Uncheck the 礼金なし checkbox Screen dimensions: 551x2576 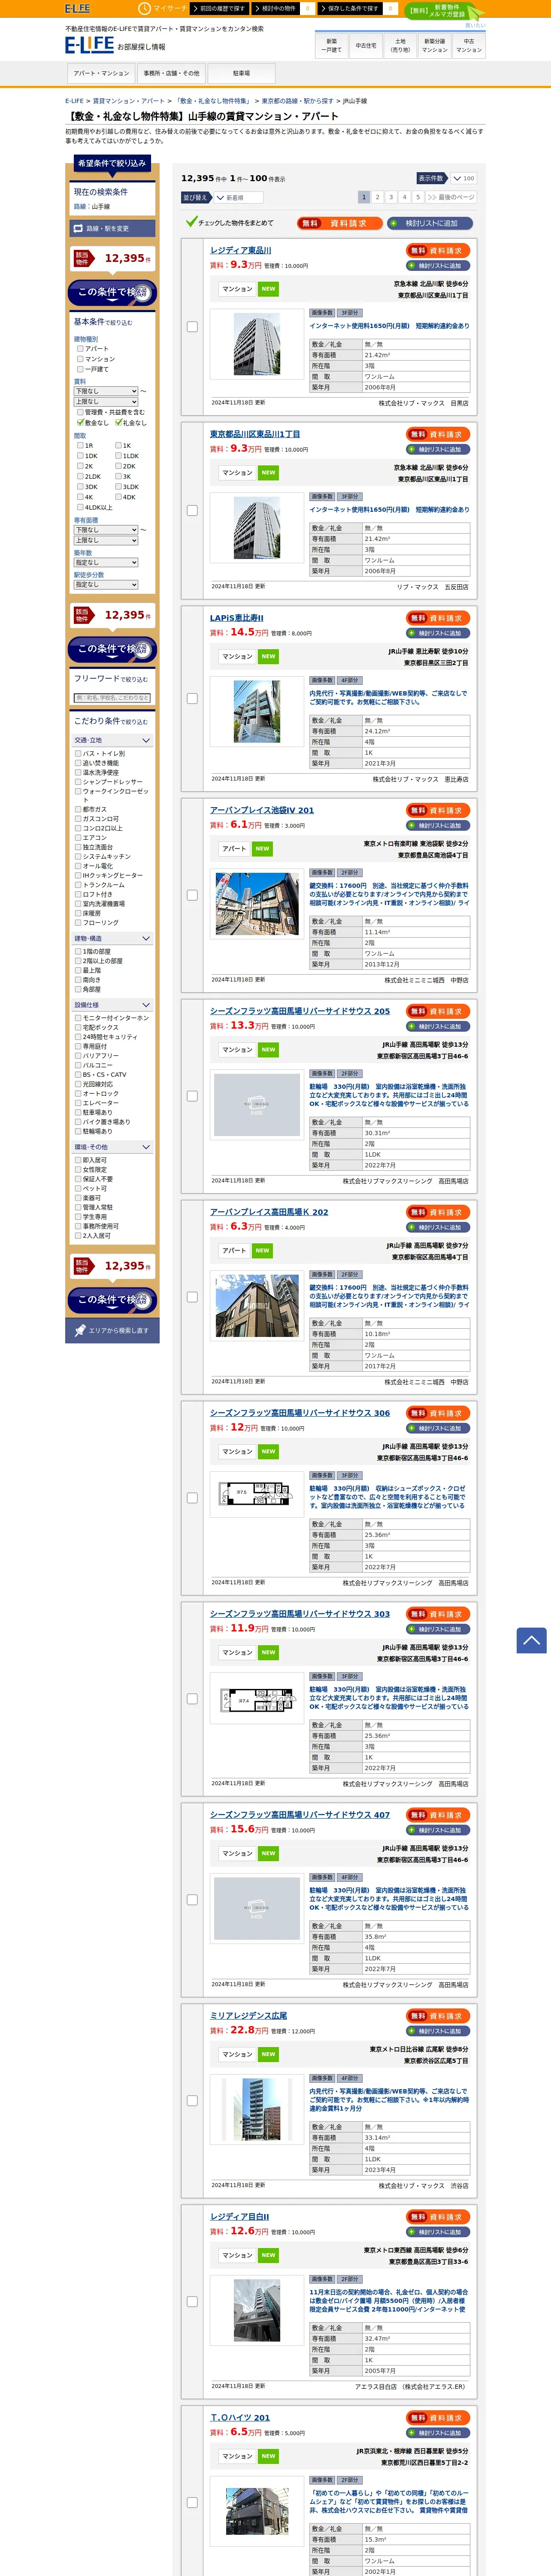[x=118, y=422]
